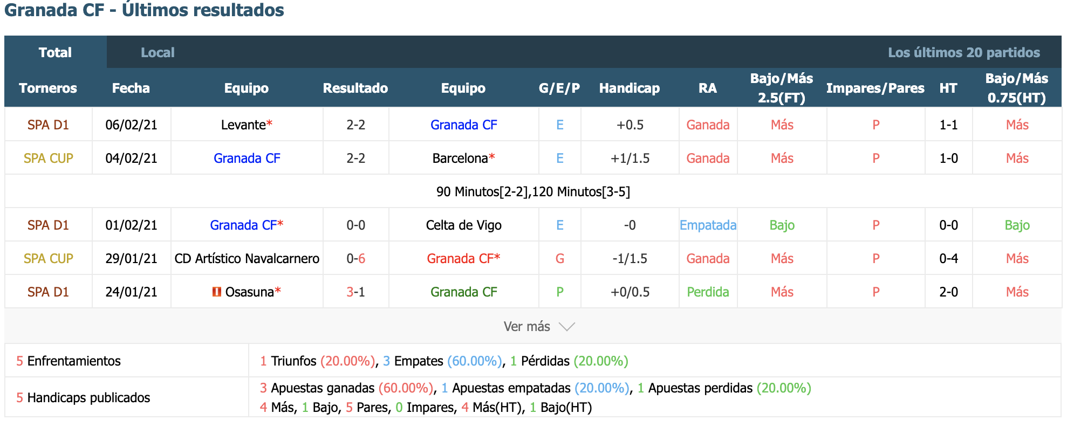
Task: Switch to the Local tab
Action: (158, 52)
